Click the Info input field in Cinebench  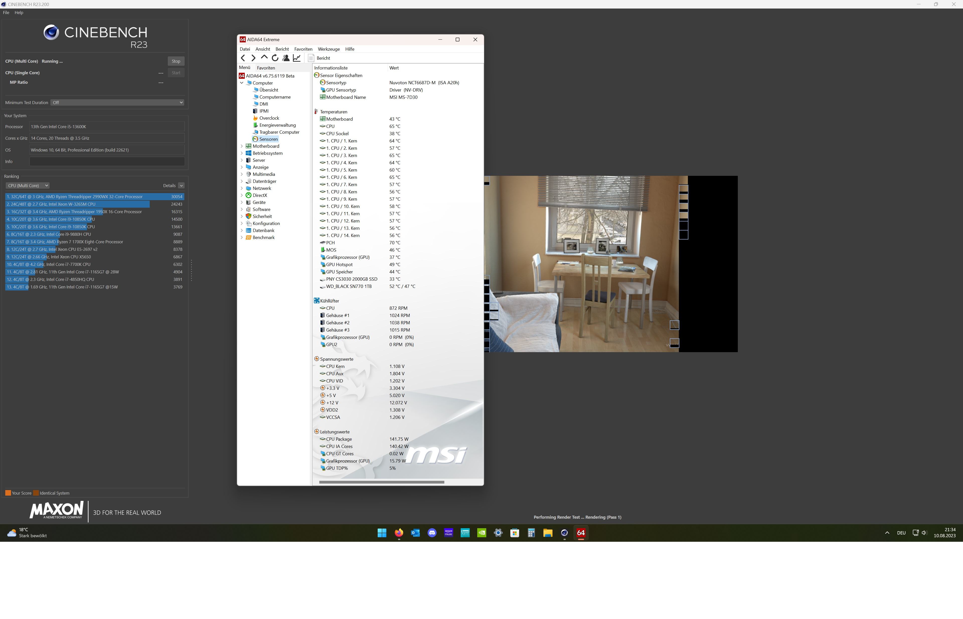coord(107,162)
